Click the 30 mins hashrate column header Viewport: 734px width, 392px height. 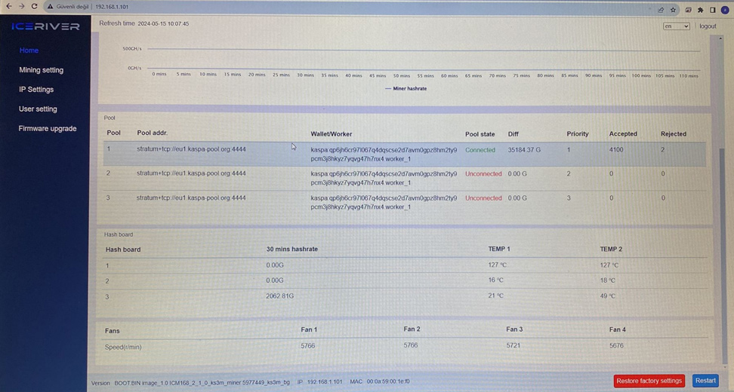pos(292,249)
